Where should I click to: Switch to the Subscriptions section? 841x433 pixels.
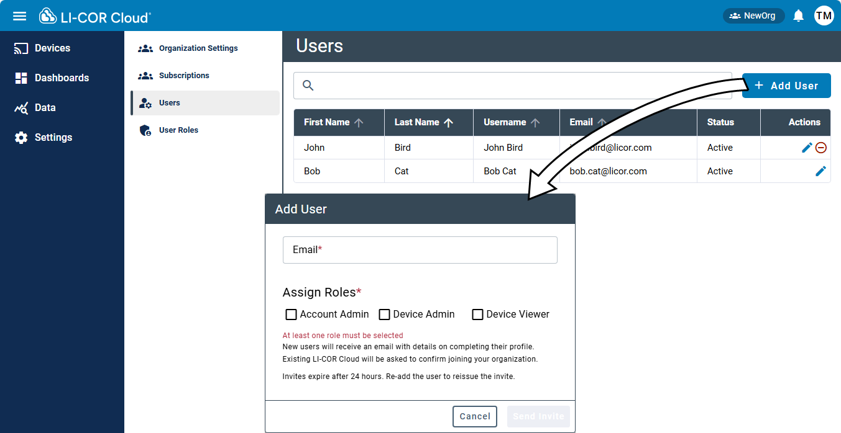pos(182,75)
